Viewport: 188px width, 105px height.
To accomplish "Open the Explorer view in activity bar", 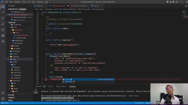I will click(x=3, y=6).
